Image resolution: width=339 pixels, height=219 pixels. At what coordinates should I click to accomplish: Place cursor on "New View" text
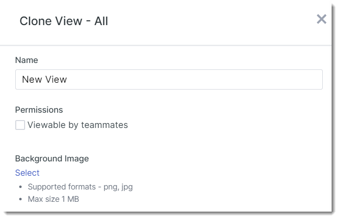click(x=44, y=80)
